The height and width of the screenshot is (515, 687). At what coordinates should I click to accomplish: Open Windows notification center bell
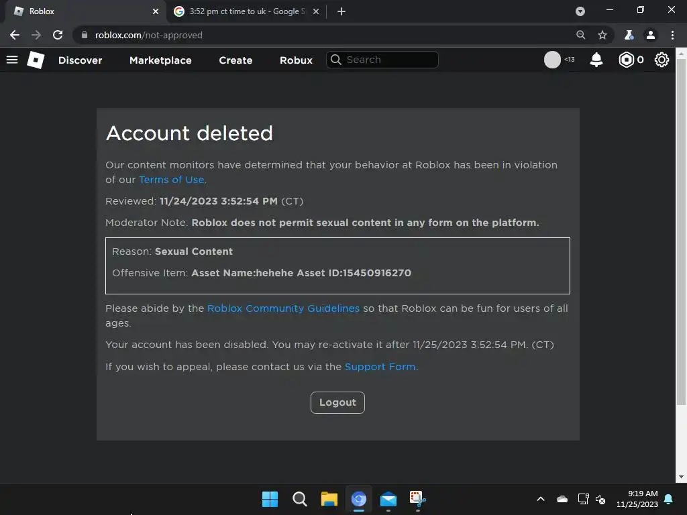669,499
